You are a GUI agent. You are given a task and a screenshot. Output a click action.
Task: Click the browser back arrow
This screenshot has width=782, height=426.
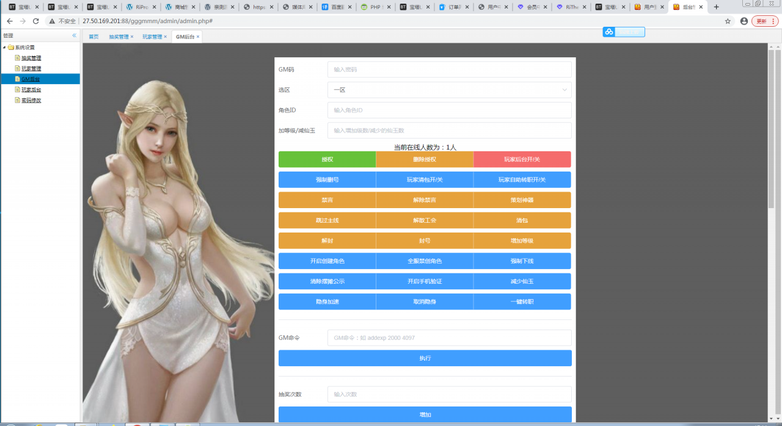click(x=10, y=21)
